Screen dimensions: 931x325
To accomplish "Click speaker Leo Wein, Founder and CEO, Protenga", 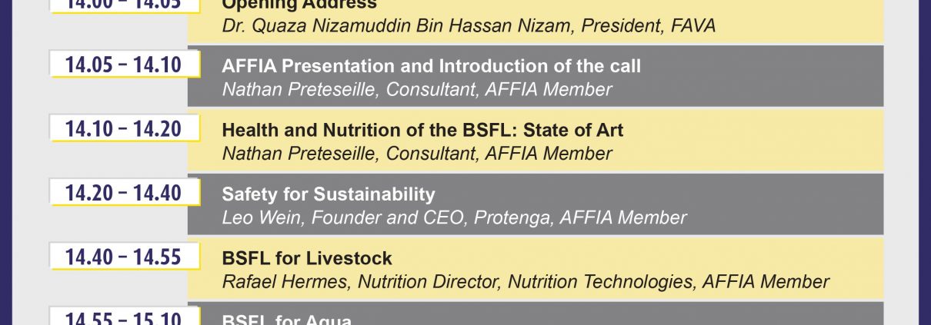I will pyautogui.click(x=454, y=217).
